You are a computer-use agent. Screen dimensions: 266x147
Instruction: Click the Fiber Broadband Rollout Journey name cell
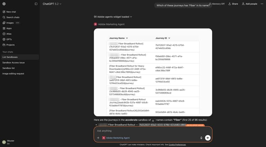(129, 103)
